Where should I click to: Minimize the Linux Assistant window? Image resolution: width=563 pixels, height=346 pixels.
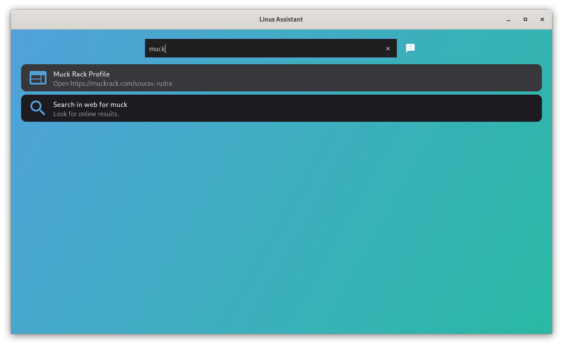(x=508, y=19)
